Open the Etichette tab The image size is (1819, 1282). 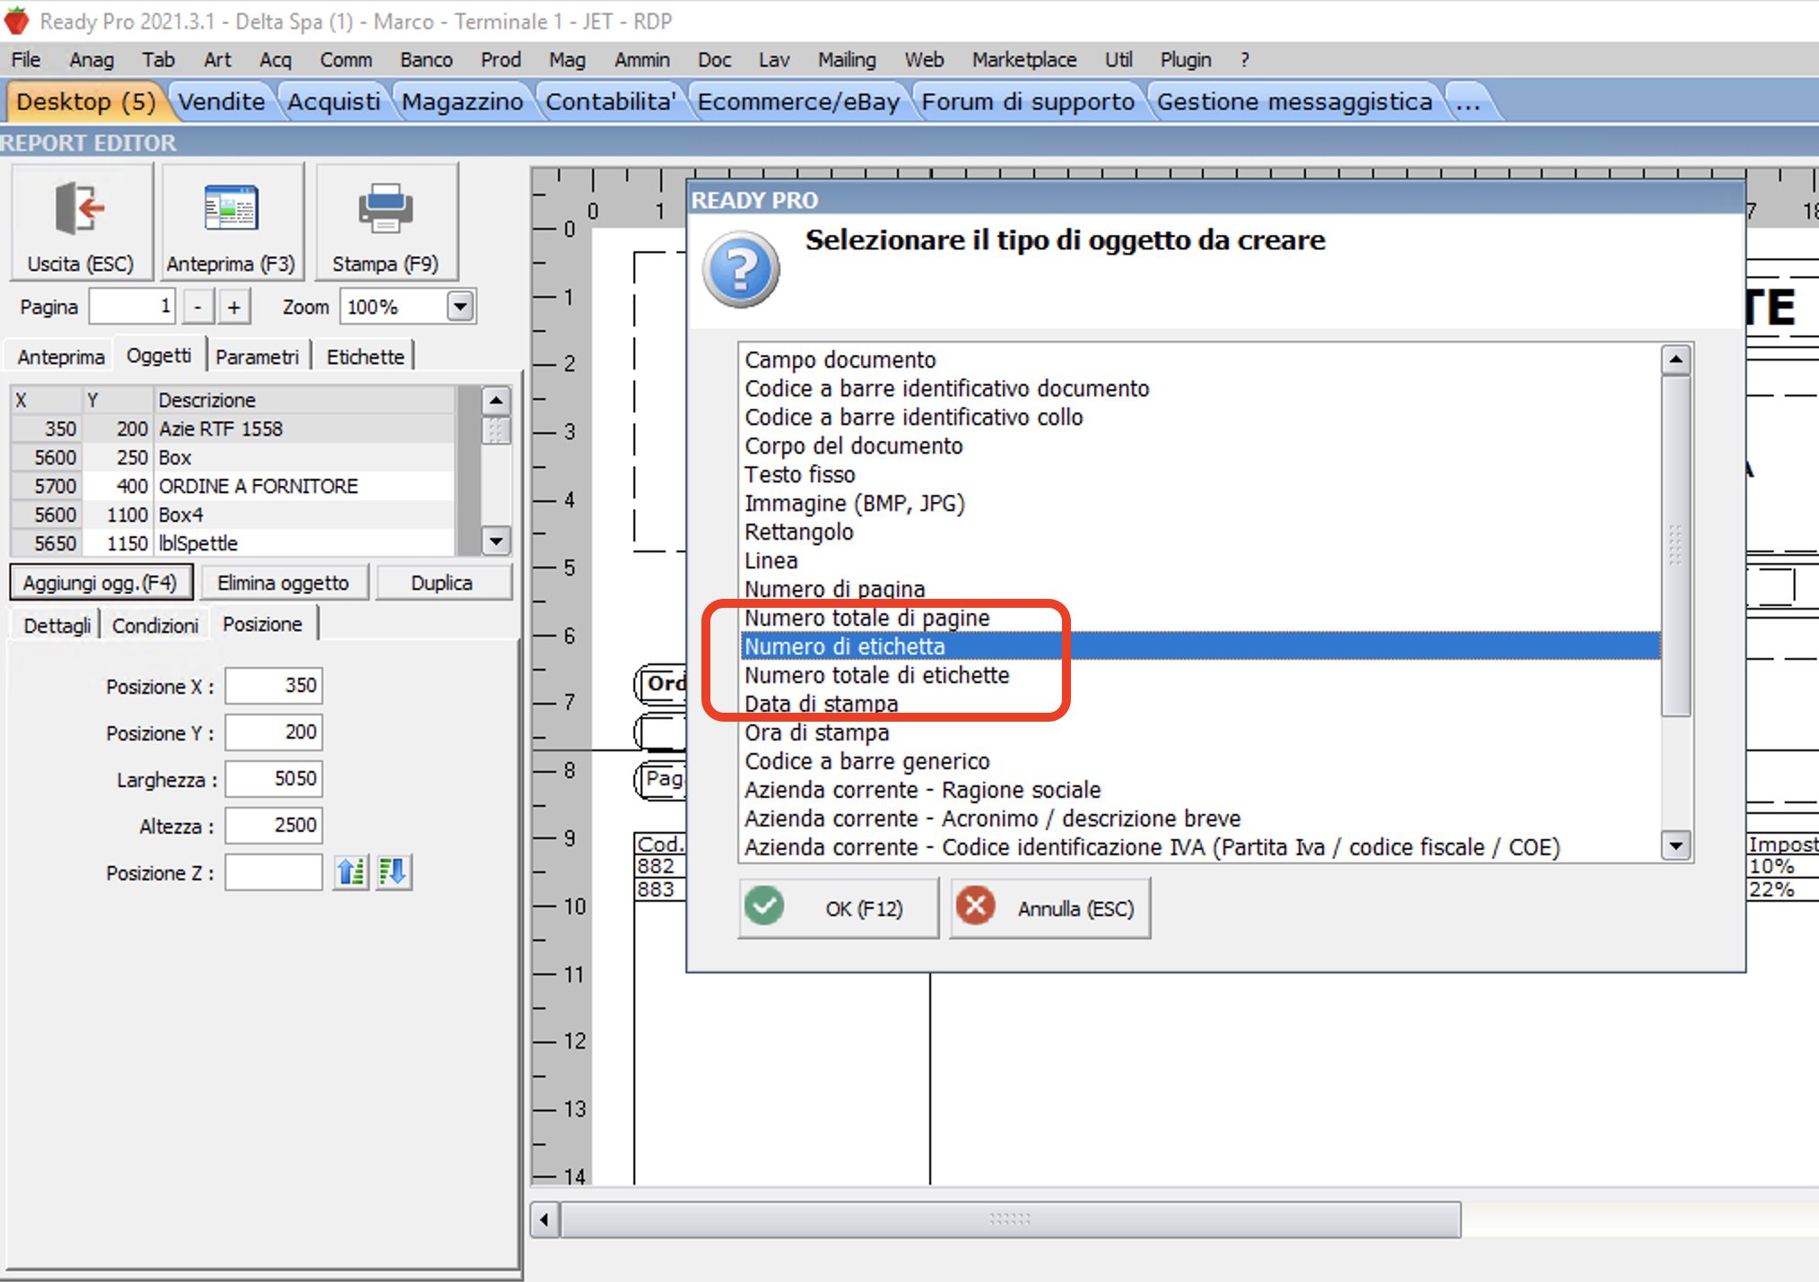point(365,357)
